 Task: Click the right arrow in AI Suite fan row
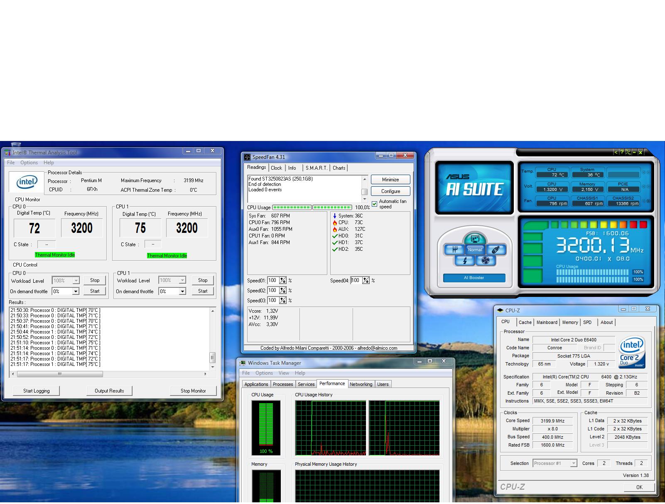tap(648, 201)
